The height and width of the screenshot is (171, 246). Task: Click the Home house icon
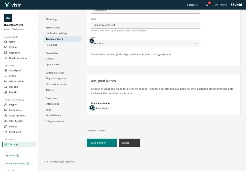pyautogui.click(x=6, y=42)
